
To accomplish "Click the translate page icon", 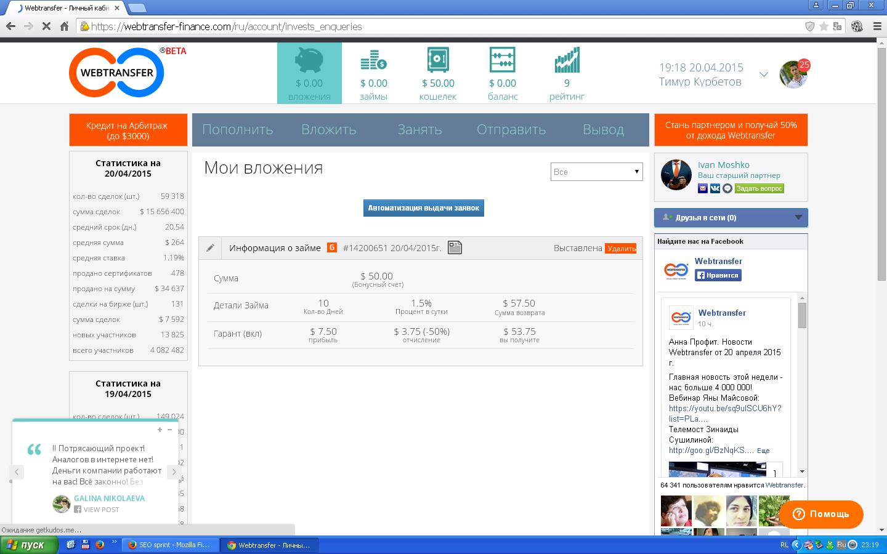I will [x=837, y=26].
